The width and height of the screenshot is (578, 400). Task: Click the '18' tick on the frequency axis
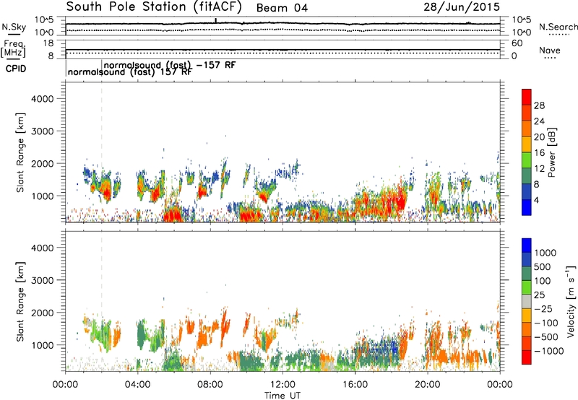tap(48, 43)
